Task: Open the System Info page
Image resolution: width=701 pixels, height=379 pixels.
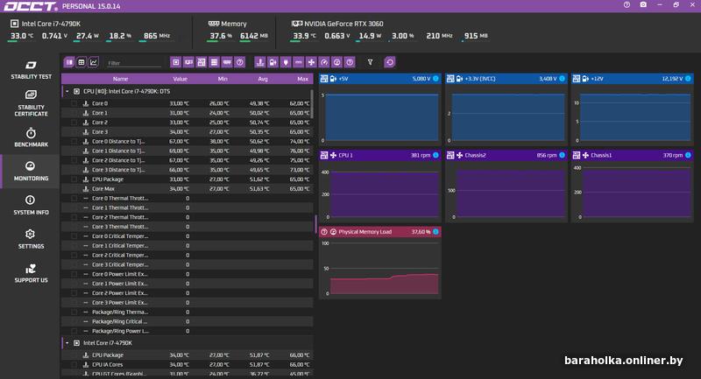Action: [30, 206]
